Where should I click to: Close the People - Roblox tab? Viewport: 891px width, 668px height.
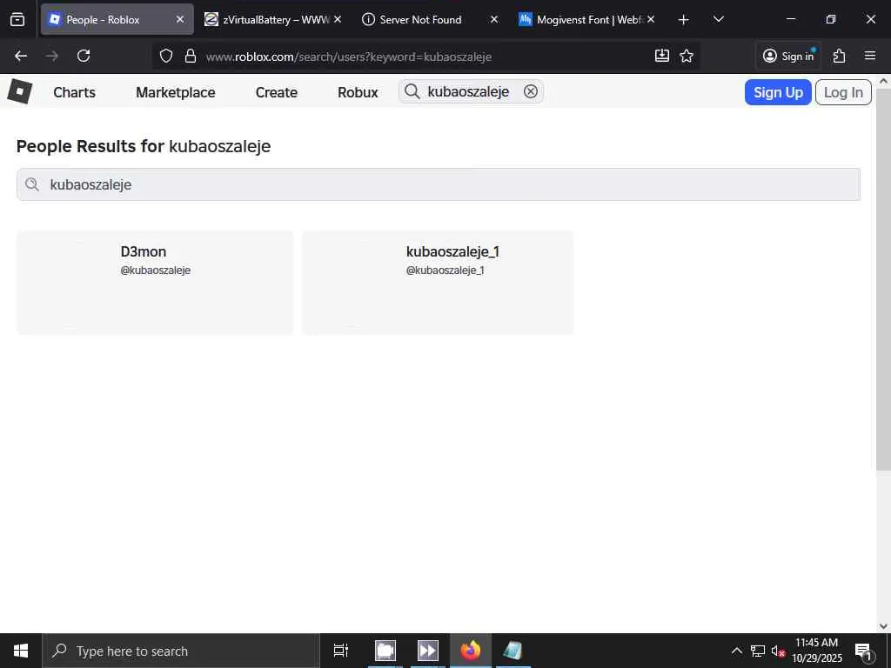(180, 19)
